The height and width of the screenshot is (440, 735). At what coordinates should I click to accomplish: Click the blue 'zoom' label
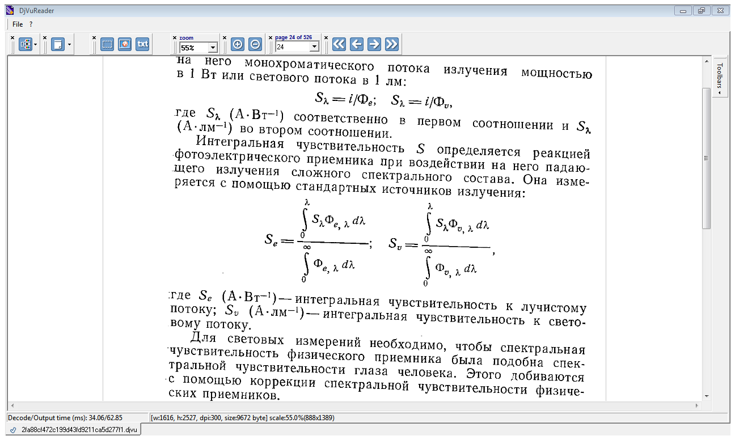[x=186, y=37]
